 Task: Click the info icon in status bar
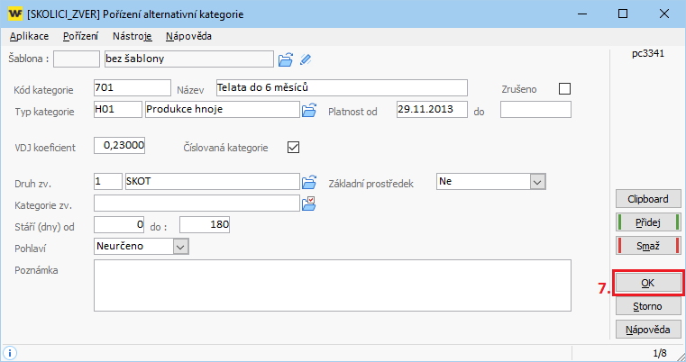click(10, 353)
